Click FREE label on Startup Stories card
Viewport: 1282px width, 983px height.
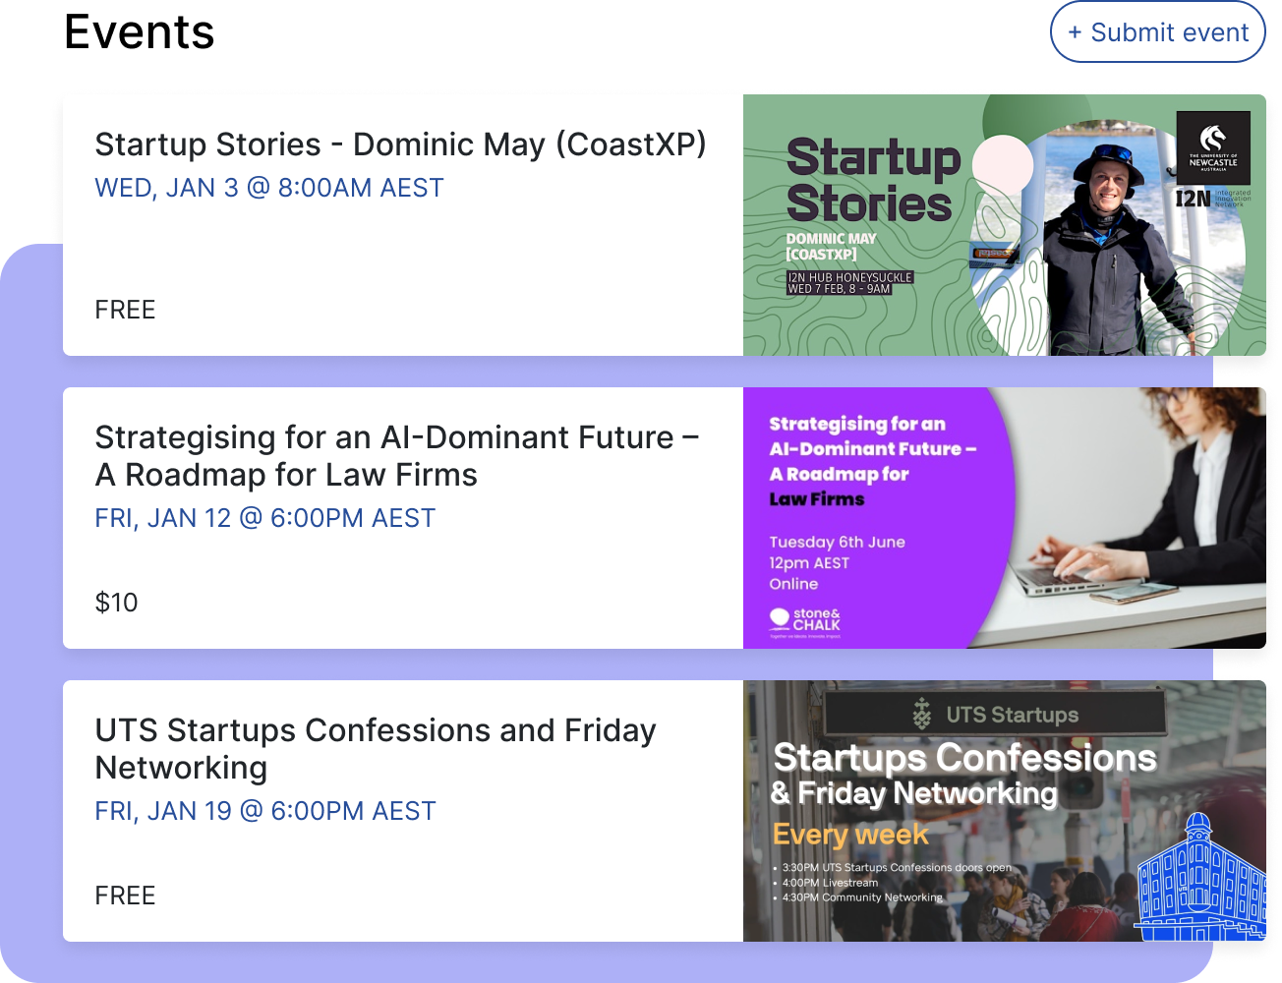[125, 310]
